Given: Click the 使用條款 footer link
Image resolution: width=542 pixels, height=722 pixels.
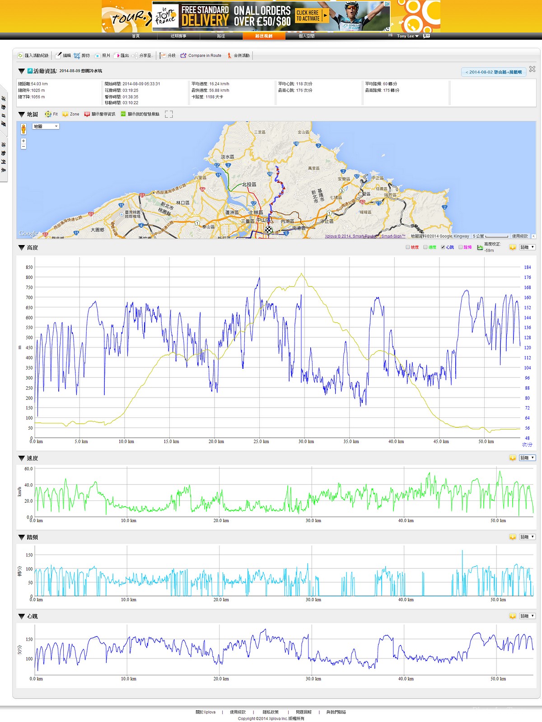Looking at the screenshot, I should point(238,712).
